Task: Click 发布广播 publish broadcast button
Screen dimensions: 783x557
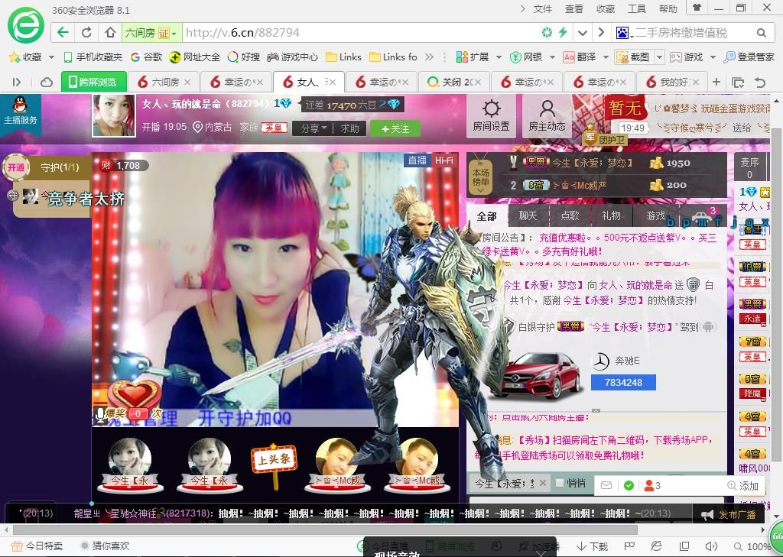Action: pyautogui.click(x=729, y=514)
